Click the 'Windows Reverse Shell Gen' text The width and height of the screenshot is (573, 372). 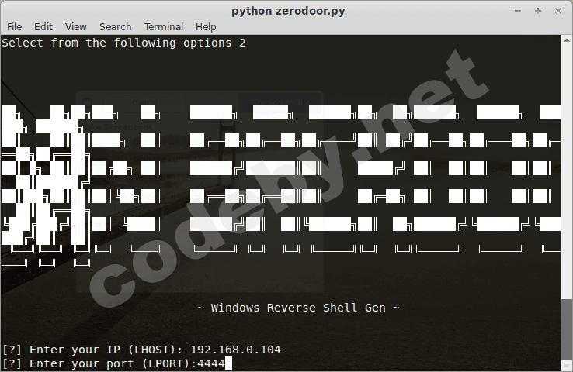tap(298, 308)
